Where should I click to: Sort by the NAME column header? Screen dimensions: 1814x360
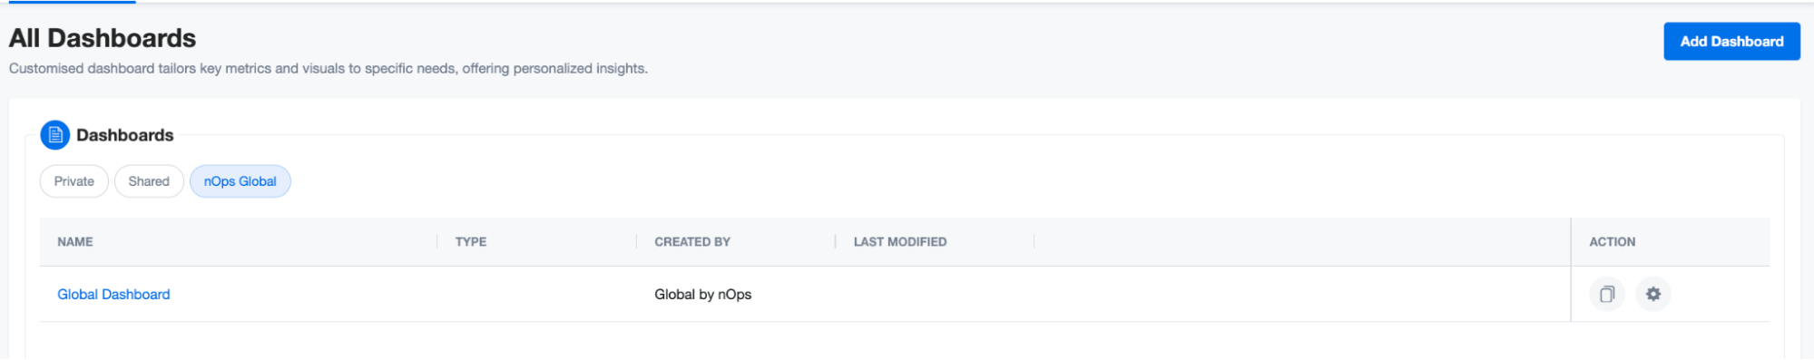tap(75, 242)
